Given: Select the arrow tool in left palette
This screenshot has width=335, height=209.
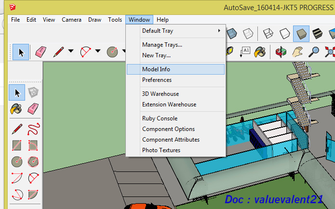Looking at the screenshot, I should [x=17, y=92].
